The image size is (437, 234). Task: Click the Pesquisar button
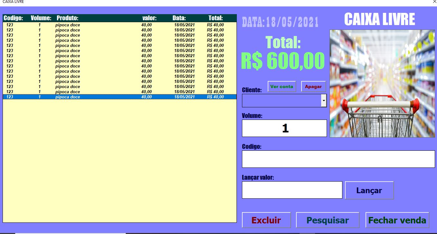point(327,220)
